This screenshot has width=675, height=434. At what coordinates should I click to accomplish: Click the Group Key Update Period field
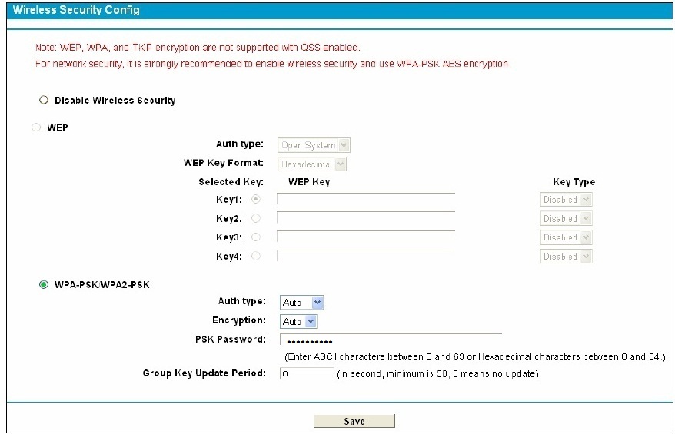click(x=307, y=373)
